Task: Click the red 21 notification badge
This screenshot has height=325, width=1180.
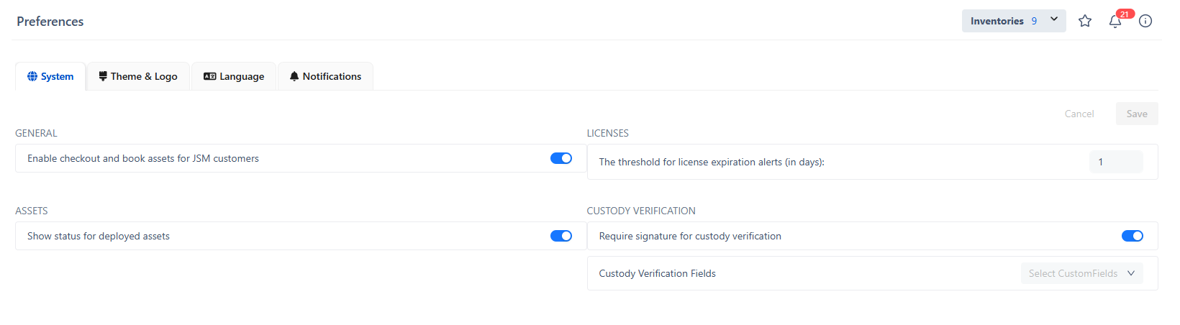Action: click(x=1125, y=14)
